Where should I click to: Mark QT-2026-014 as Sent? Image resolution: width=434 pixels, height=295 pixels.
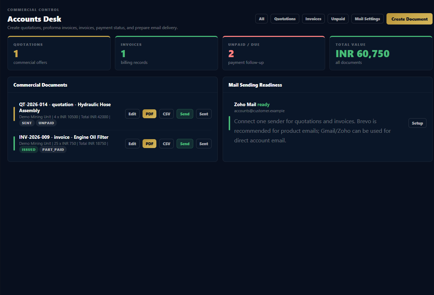pyautogui.click(x=204, y=114)
